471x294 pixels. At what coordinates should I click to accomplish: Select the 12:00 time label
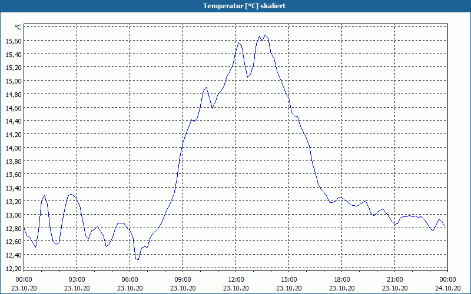tap(236, 280)
